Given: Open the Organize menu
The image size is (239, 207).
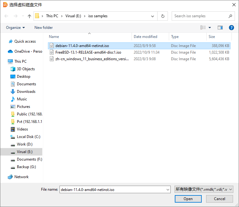Looking at the screenshot, I should click(15, 28).
